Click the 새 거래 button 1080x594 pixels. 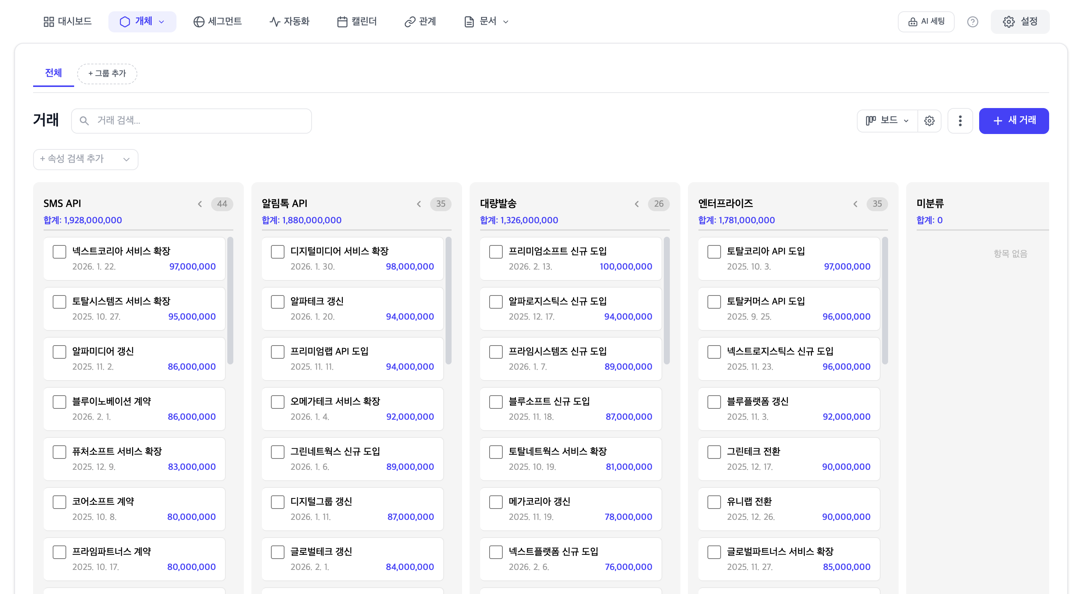pyautogui.click(x=1014, y=121)
